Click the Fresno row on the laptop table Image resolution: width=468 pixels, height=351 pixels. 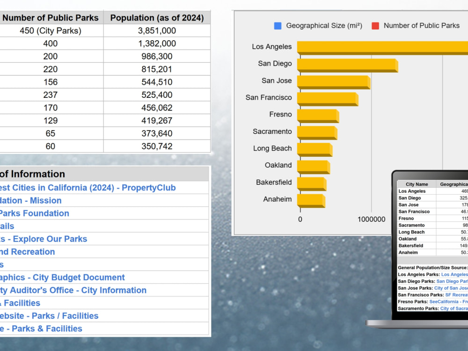(432, 219)
